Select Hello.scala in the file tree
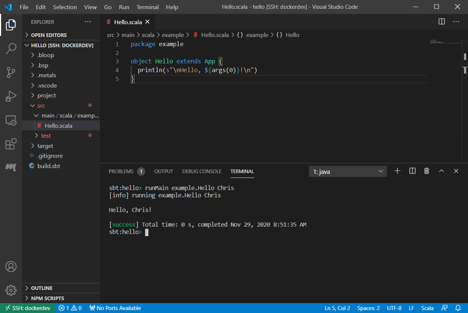The height and width of the screenshot is (313, 468). tap(61, 126)
